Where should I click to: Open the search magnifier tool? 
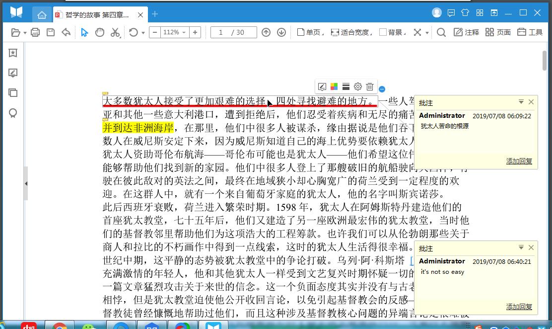pyautogui.click(x=441, y=32)
